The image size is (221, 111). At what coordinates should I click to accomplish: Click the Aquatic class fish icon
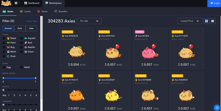[x=26, y=38]
